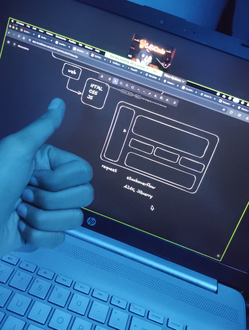
Task: Select the Pencil draw tool
Action: tap(149, 94)
